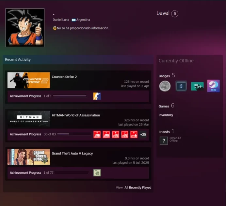Click the '326 hrs on record' text

point(136,120)
